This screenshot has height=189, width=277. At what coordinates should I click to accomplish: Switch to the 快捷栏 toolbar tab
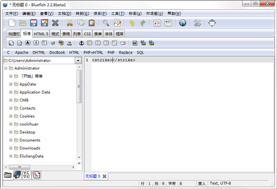click(x=14, y=34)
